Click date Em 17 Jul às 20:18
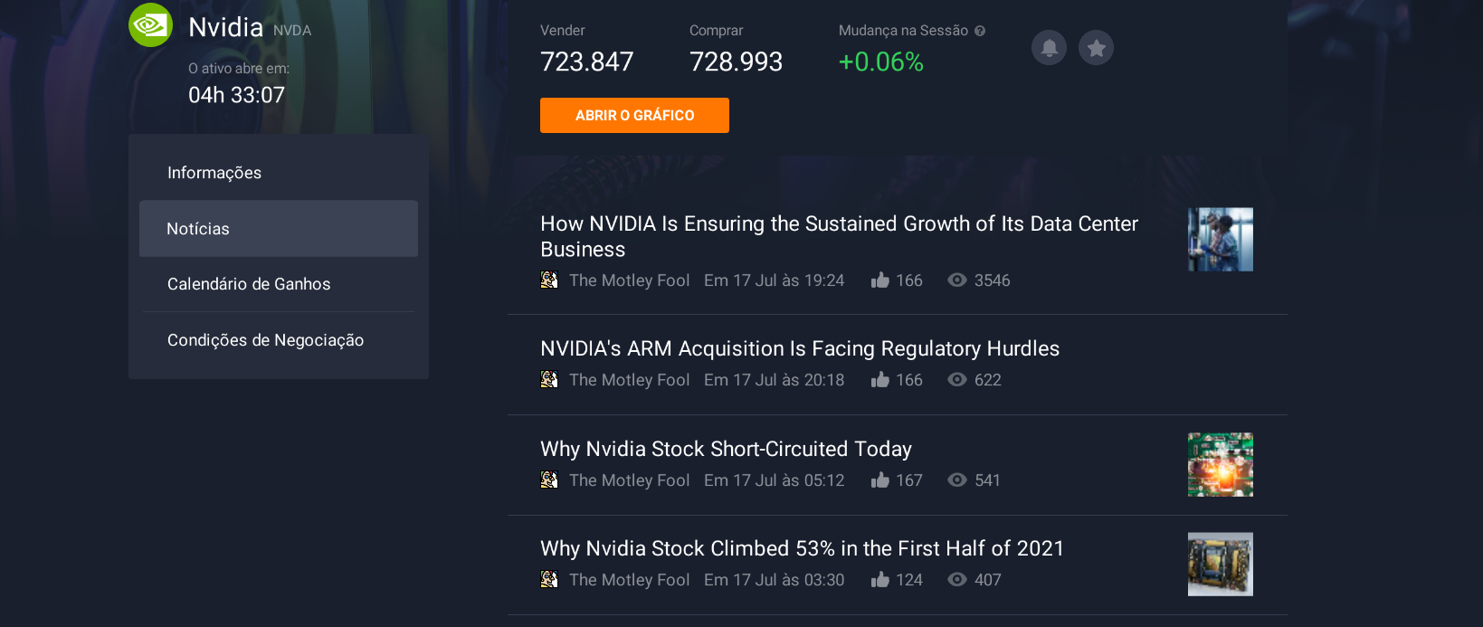Screen dimensions: 1483x627 pos(774,380)
